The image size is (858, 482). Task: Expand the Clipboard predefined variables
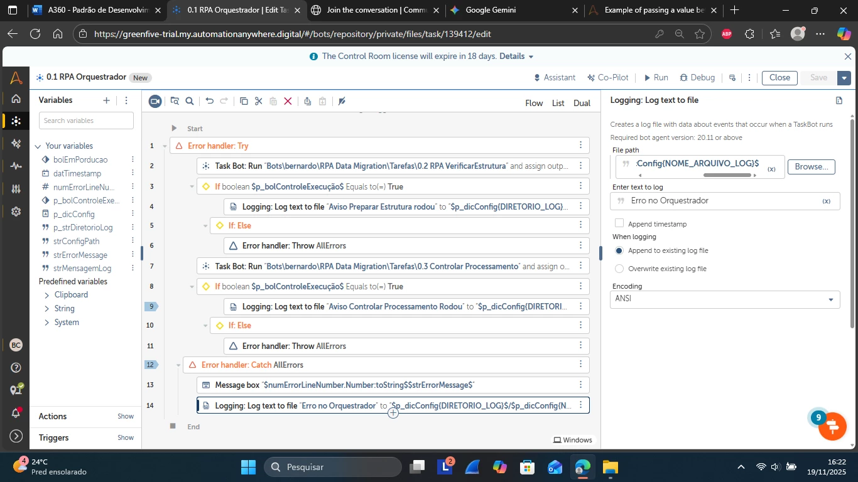[x=47, y=295]
